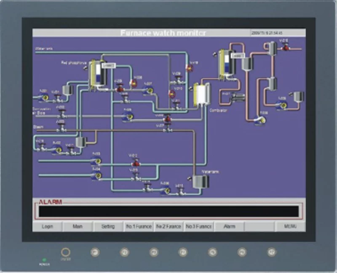The image size is (337, 273).
Task: Click the black alarm message display area
Action: coord(168,211)
